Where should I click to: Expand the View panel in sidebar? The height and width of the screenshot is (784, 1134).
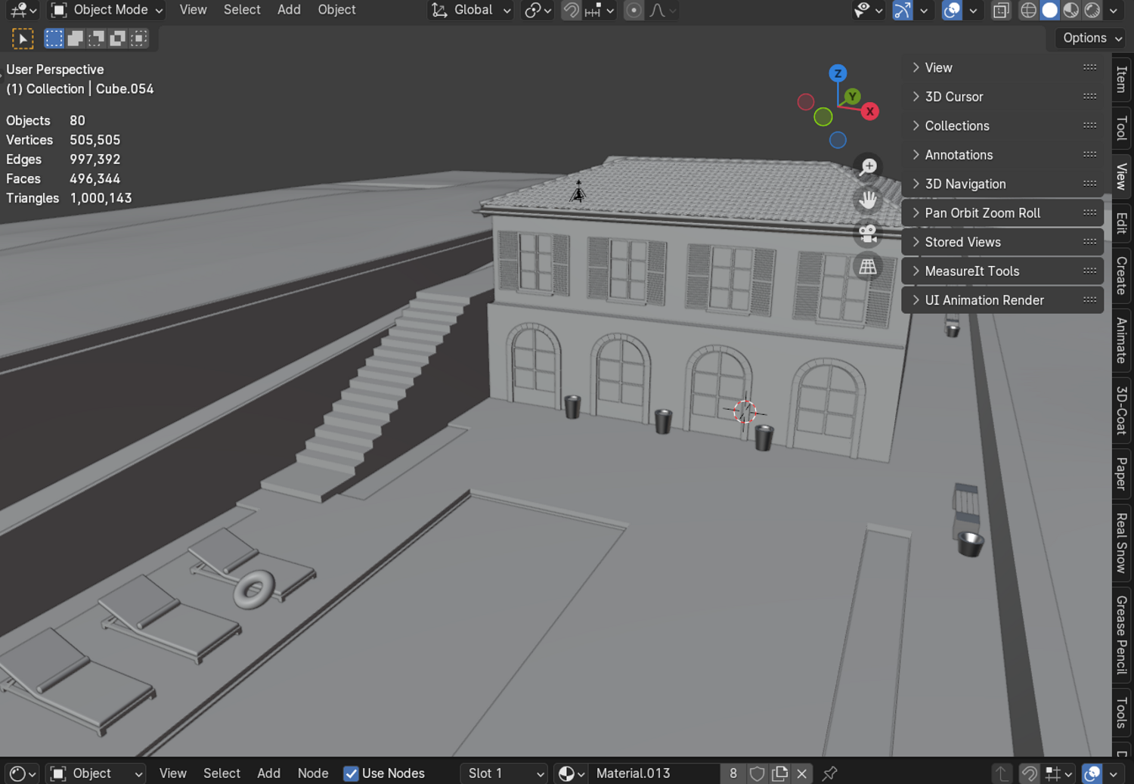[1002, 67]
